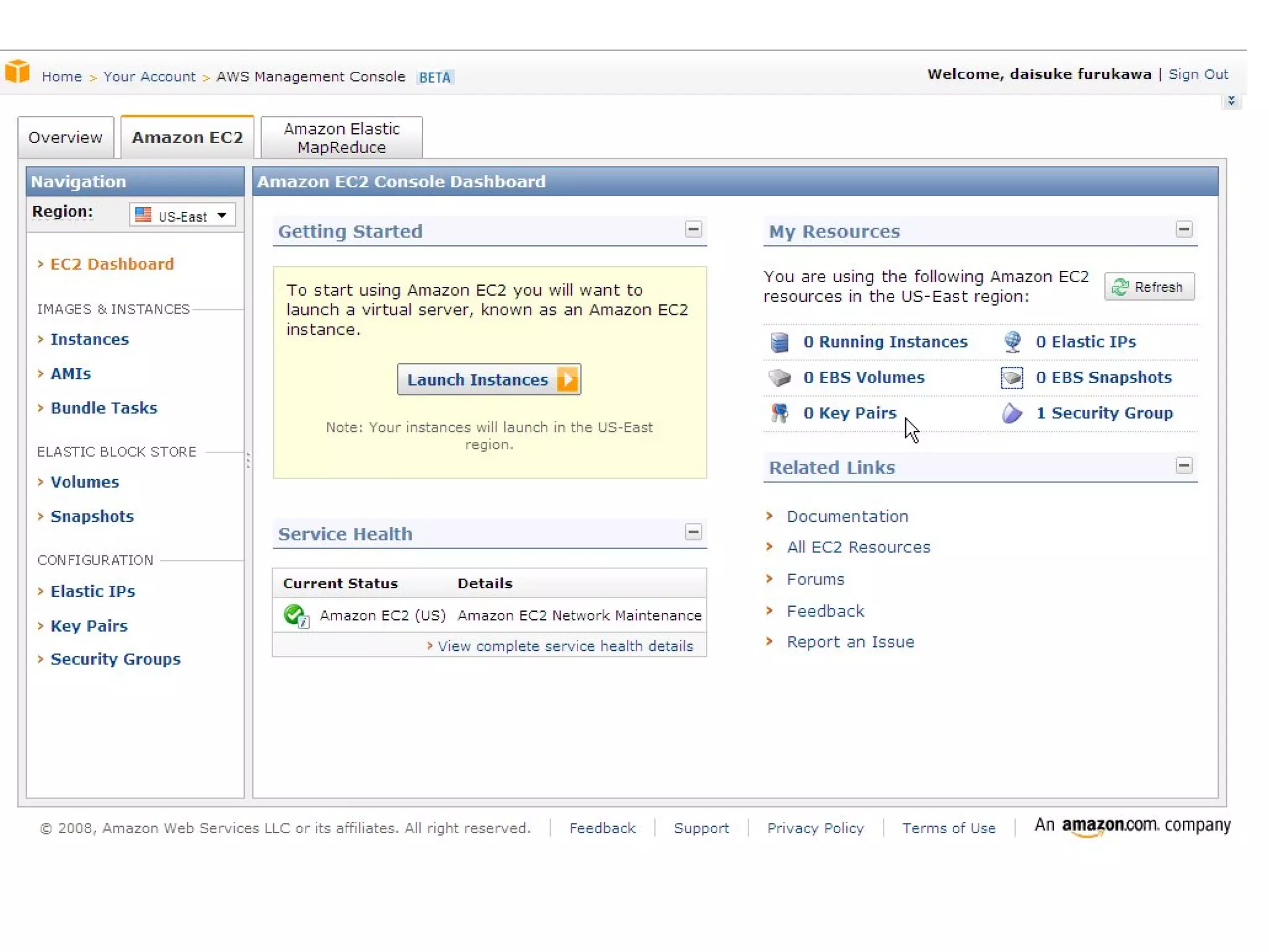
Task: Click the EBS Volumes disk icon
Action: 779,377
